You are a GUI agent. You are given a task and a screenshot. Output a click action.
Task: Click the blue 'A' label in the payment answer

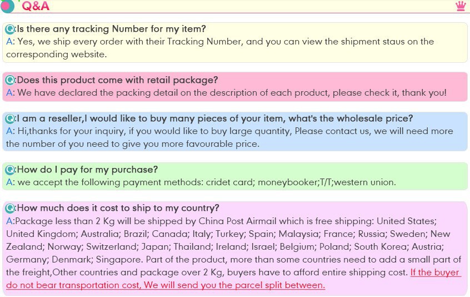pos(9,182)
